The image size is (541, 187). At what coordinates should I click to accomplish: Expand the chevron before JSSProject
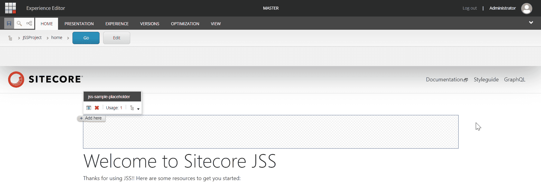(19, 38)
